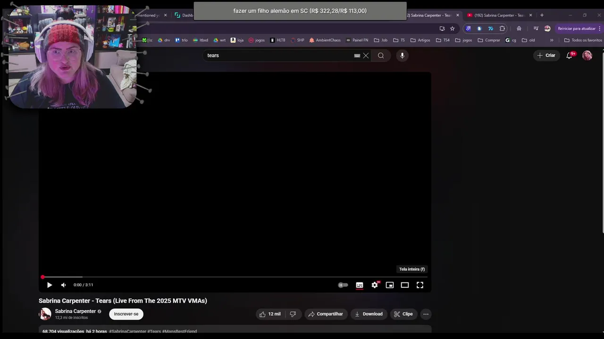The image size is (604, 339).
Task: Open drv bookmark
Action: (164, 40)
